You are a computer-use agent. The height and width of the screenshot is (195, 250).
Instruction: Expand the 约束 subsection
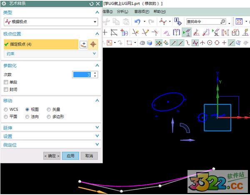[x=95, y=54]
